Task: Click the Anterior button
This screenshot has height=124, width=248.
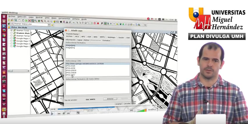Action: point(110,99)
